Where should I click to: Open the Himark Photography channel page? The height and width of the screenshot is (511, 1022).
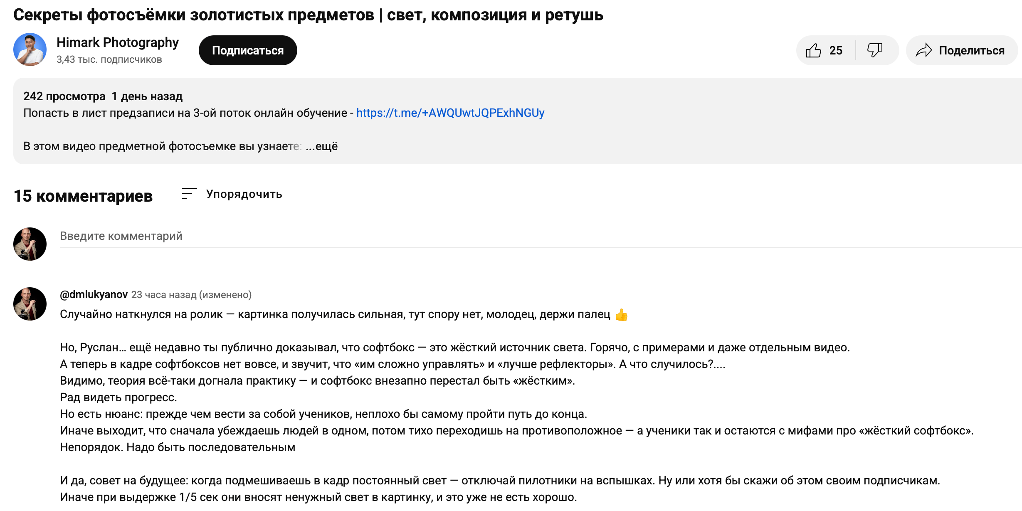tap(118, 42)
